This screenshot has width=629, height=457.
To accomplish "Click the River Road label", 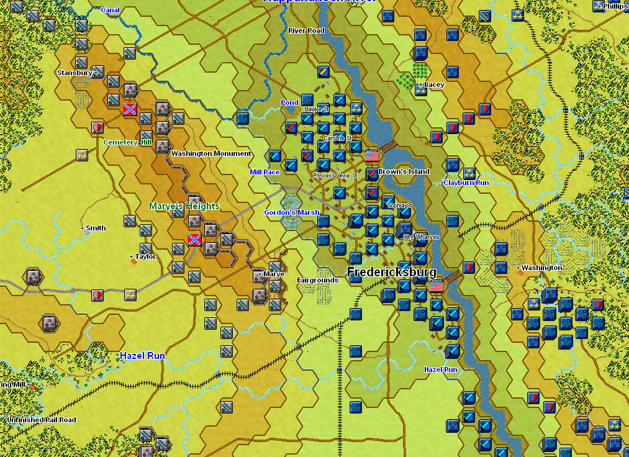I will (x=307, y=30).
